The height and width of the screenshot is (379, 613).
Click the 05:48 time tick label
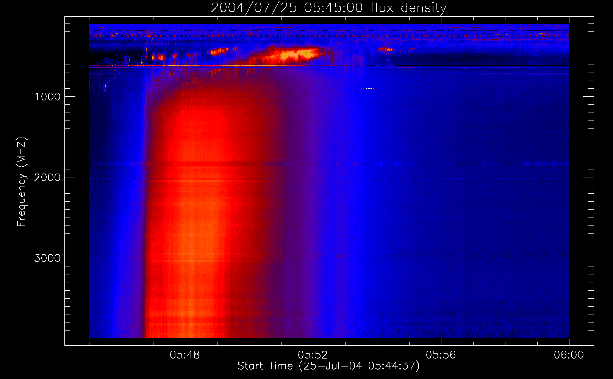coord(185,355)
